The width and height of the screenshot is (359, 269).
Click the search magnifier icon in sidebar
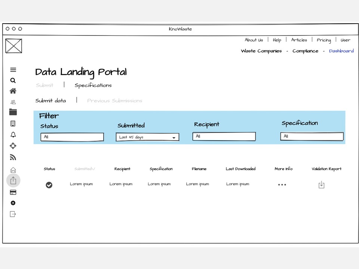tap(13, 81)
